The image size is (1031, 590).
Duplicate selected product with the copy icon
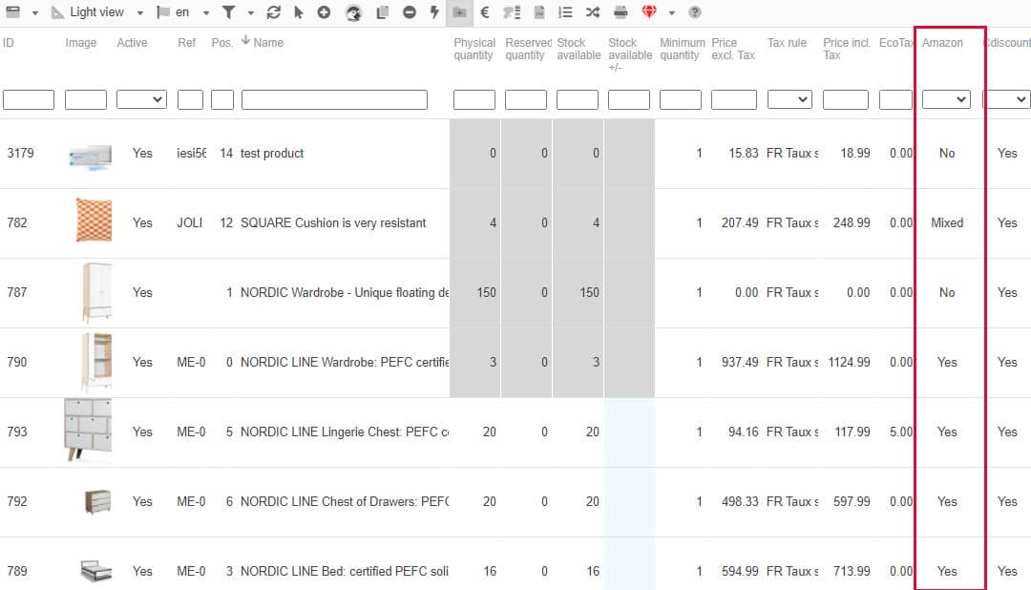pyautogui.click(x=382, y=11)
